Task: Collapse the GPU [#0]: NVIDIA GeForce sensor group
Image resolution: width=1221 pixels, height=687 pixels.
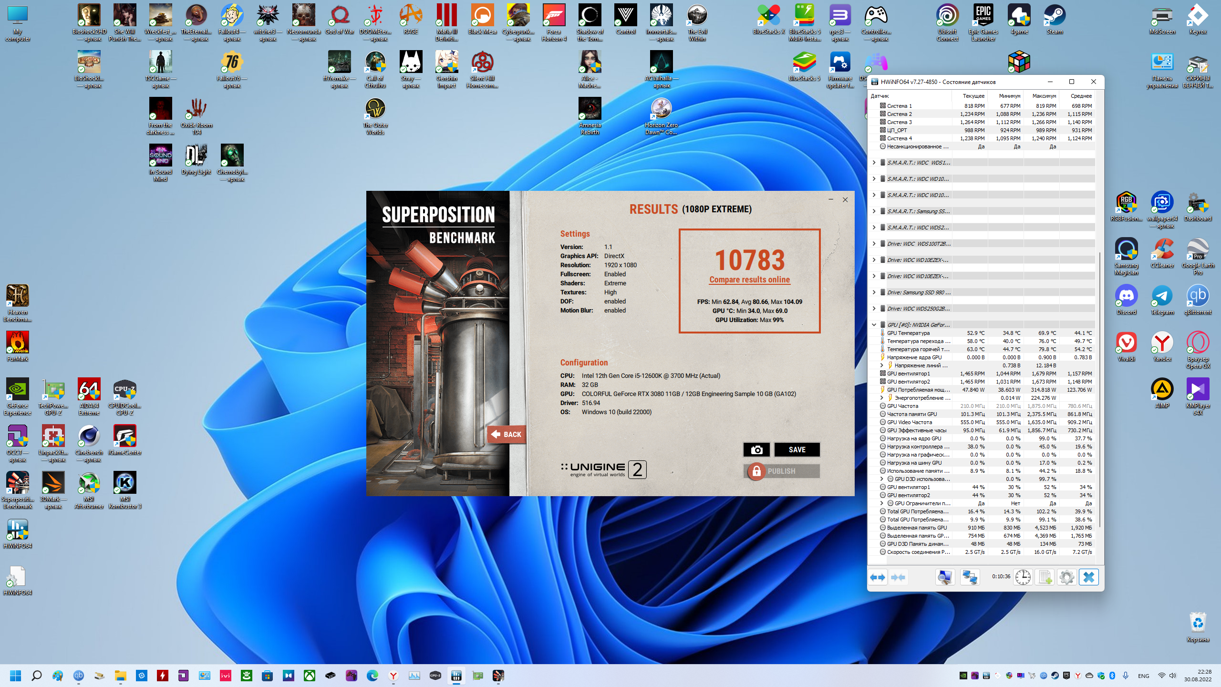Action: (874, 324)
